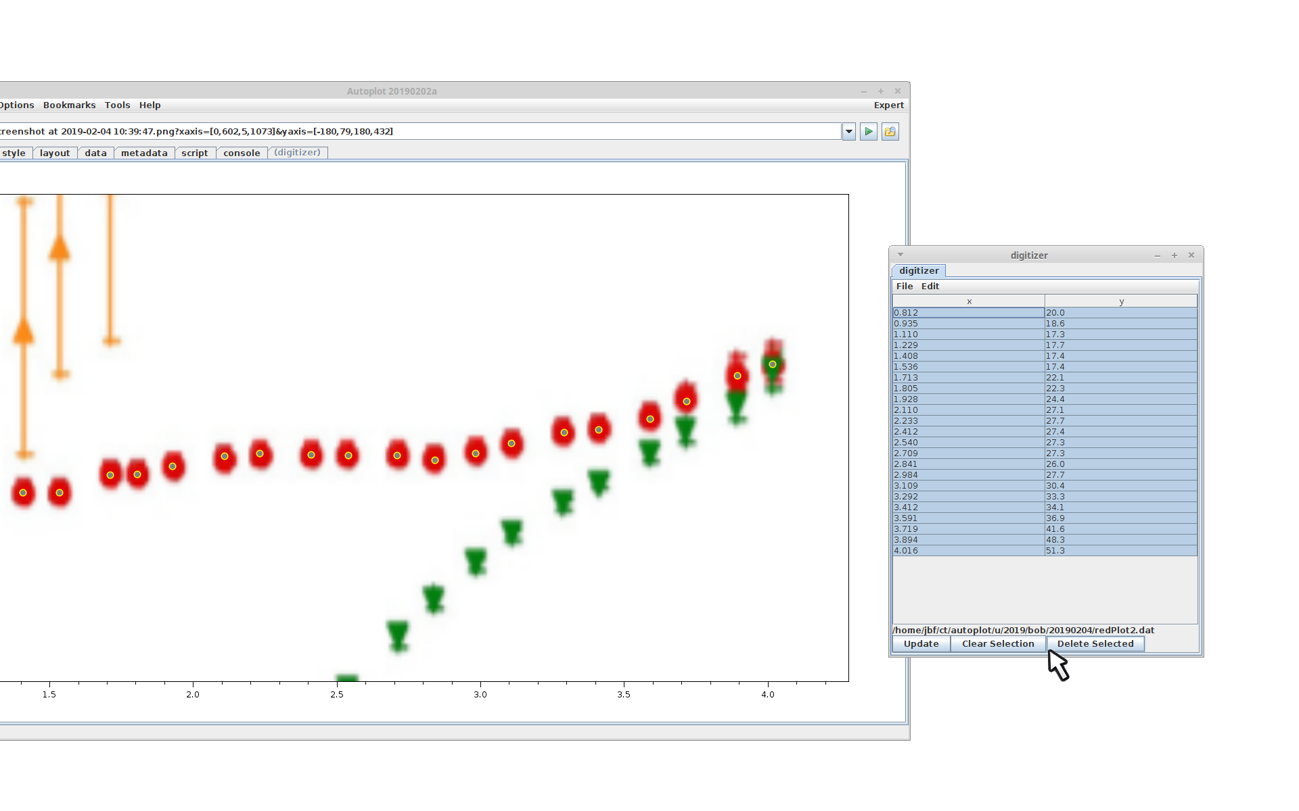Open the Tools menu

pyautogui.click(x=117, y=105)
